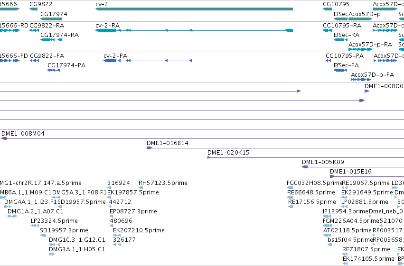Click EST EK207210.5prime
Viewport: 404px width, 266px height.
point(139,230)
